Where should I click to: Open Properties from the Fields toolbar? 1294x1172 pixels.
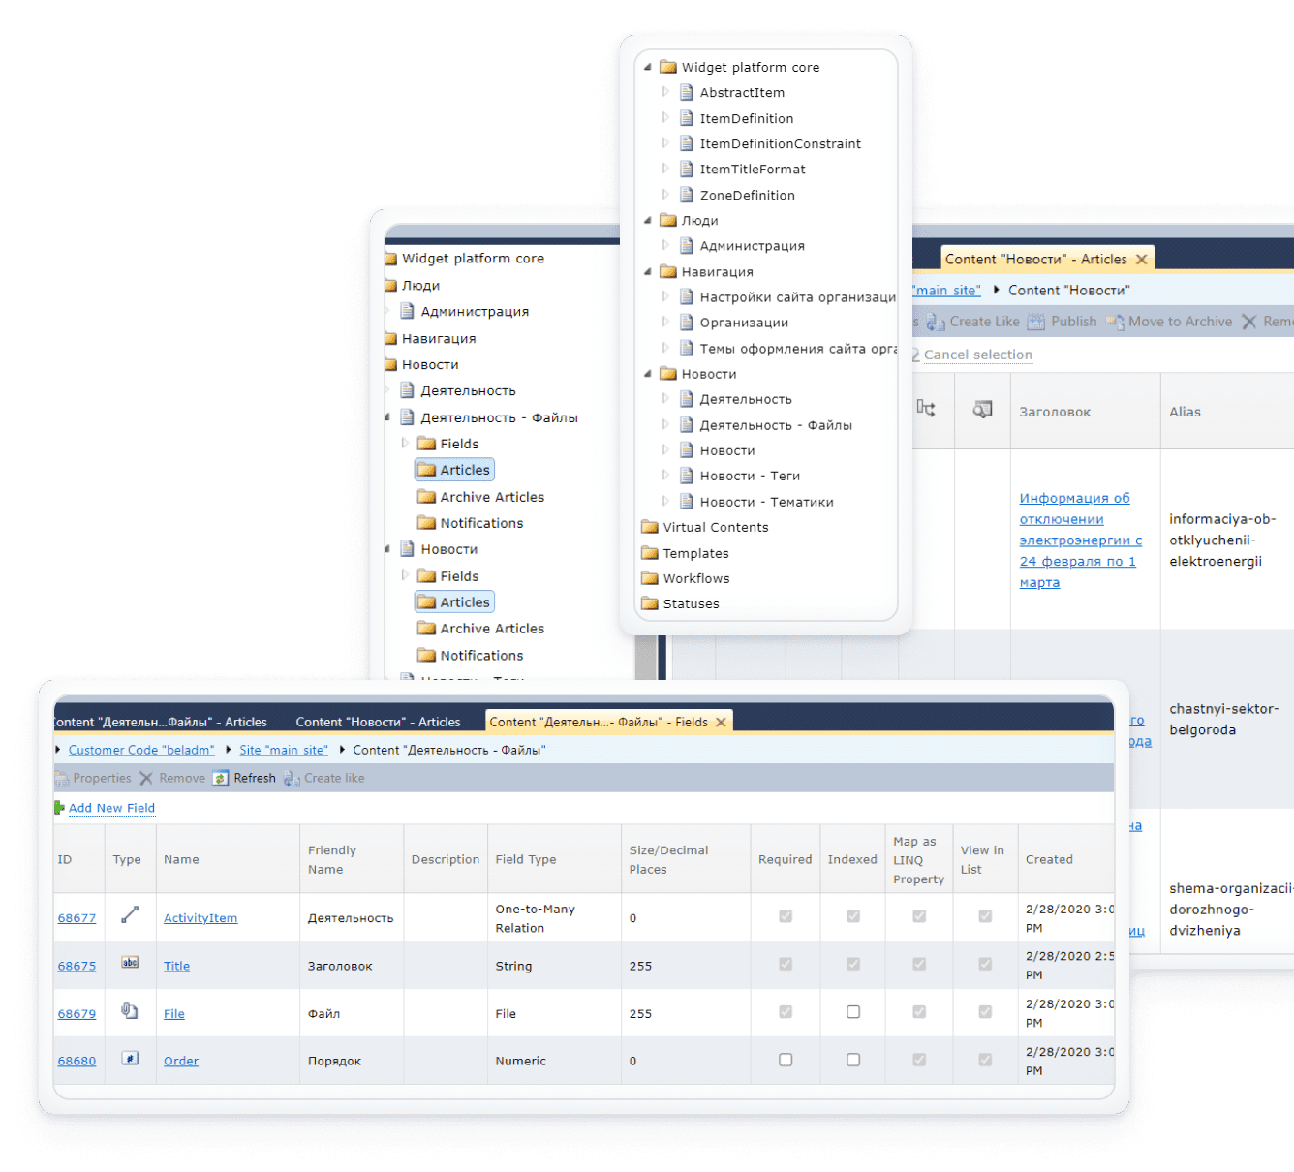pyautogui.click(x=93, y=779)
